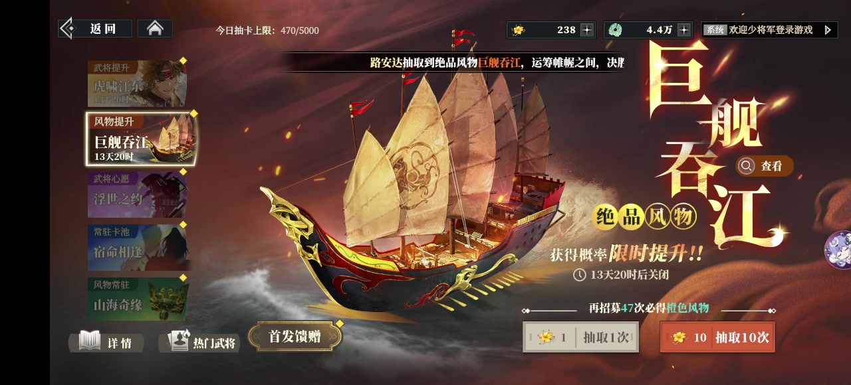Expand system chat message with arrow
Image resolution: width=851 pixels, height=385 pixels.
[827, 30]
